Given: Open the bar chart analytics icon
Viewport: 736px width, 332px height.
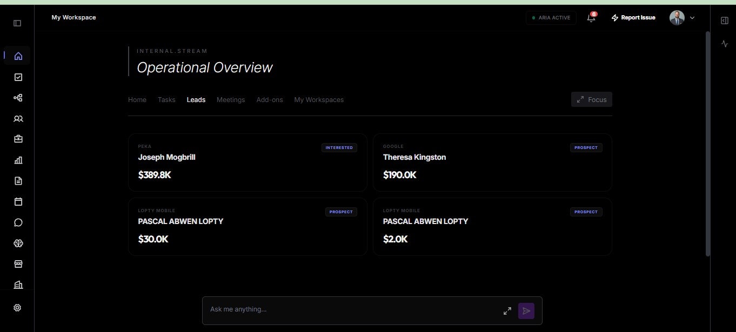Looking at the screenshot, I should 18,160.
